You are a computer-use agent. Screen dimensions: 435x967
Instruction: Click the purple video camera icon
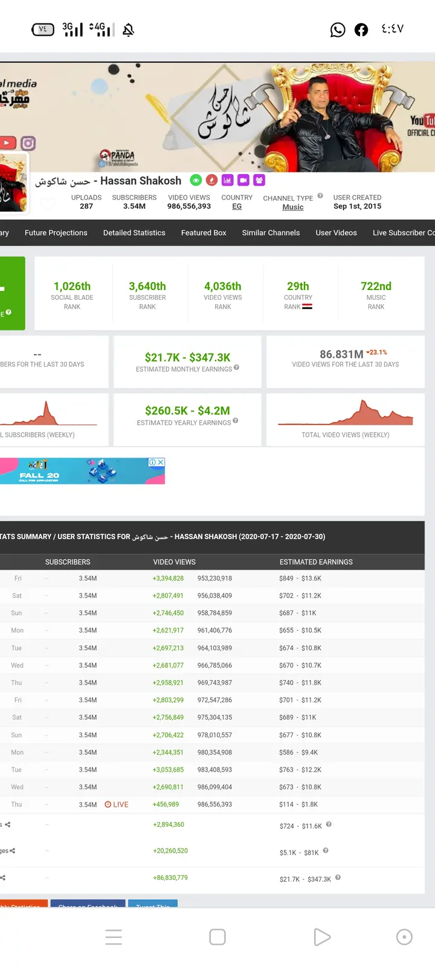pos(243,180)
